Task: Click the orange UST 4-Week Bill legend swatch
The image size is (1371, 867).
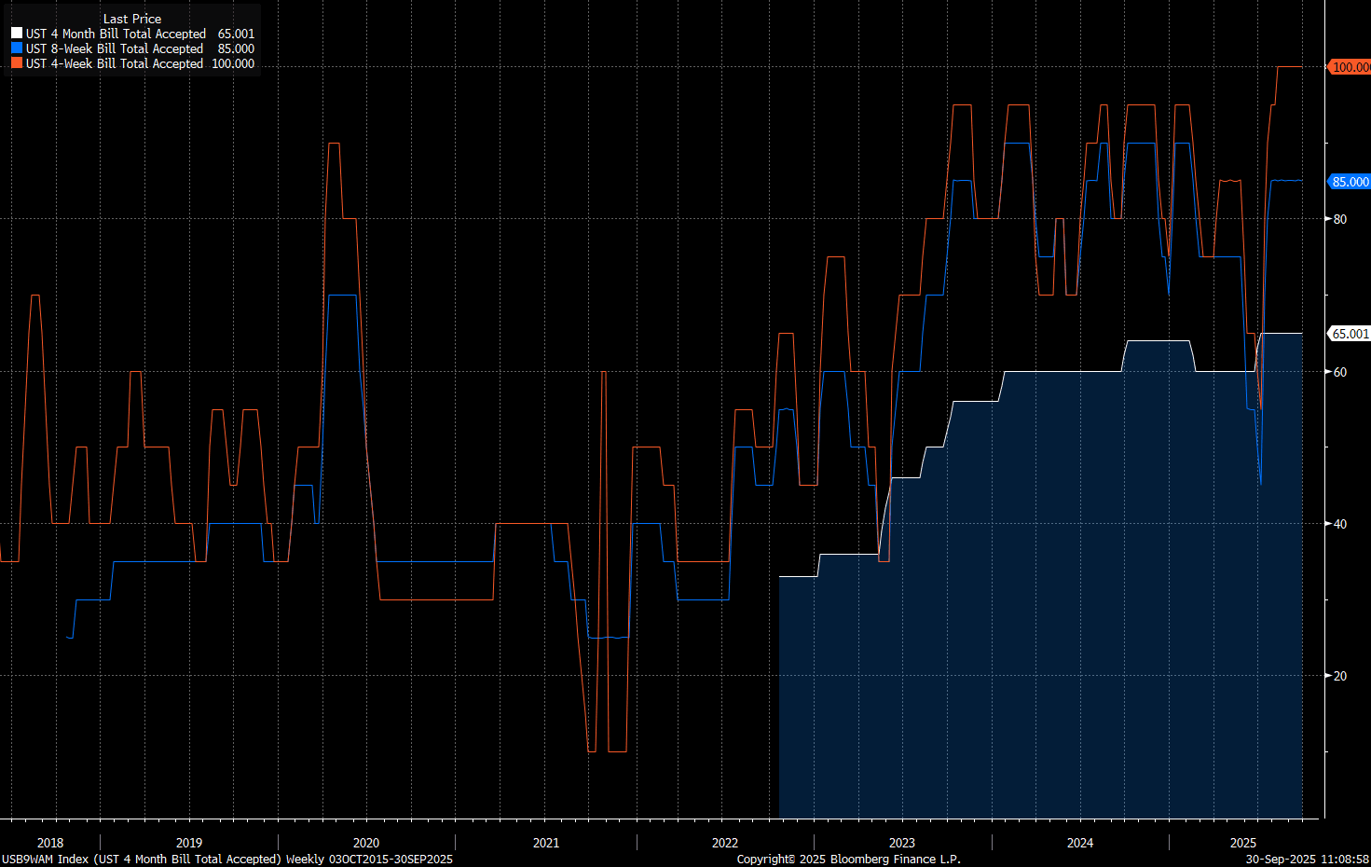Action: click(x=17, y=63)
